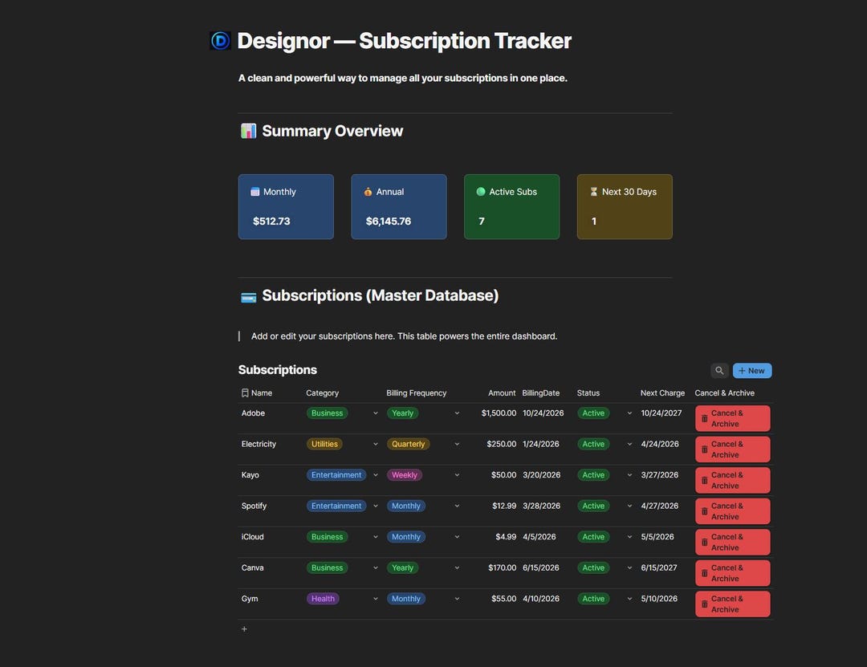Open the Canva row name
This screenshot has width=867, height=667.
click(253, 568)
